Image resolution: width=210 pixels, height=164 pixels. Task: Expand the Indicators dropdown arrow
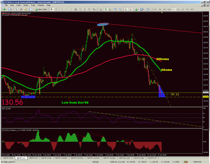pos(138,9)
